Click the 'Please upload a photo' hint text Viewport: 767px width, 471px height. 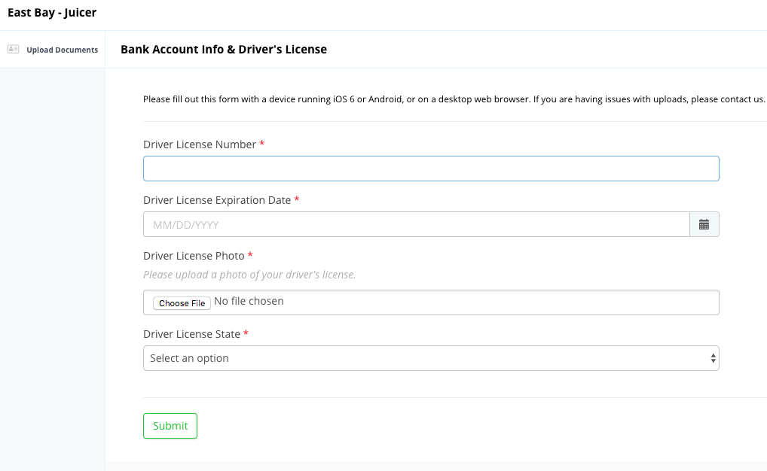click(x=249, y=275)
